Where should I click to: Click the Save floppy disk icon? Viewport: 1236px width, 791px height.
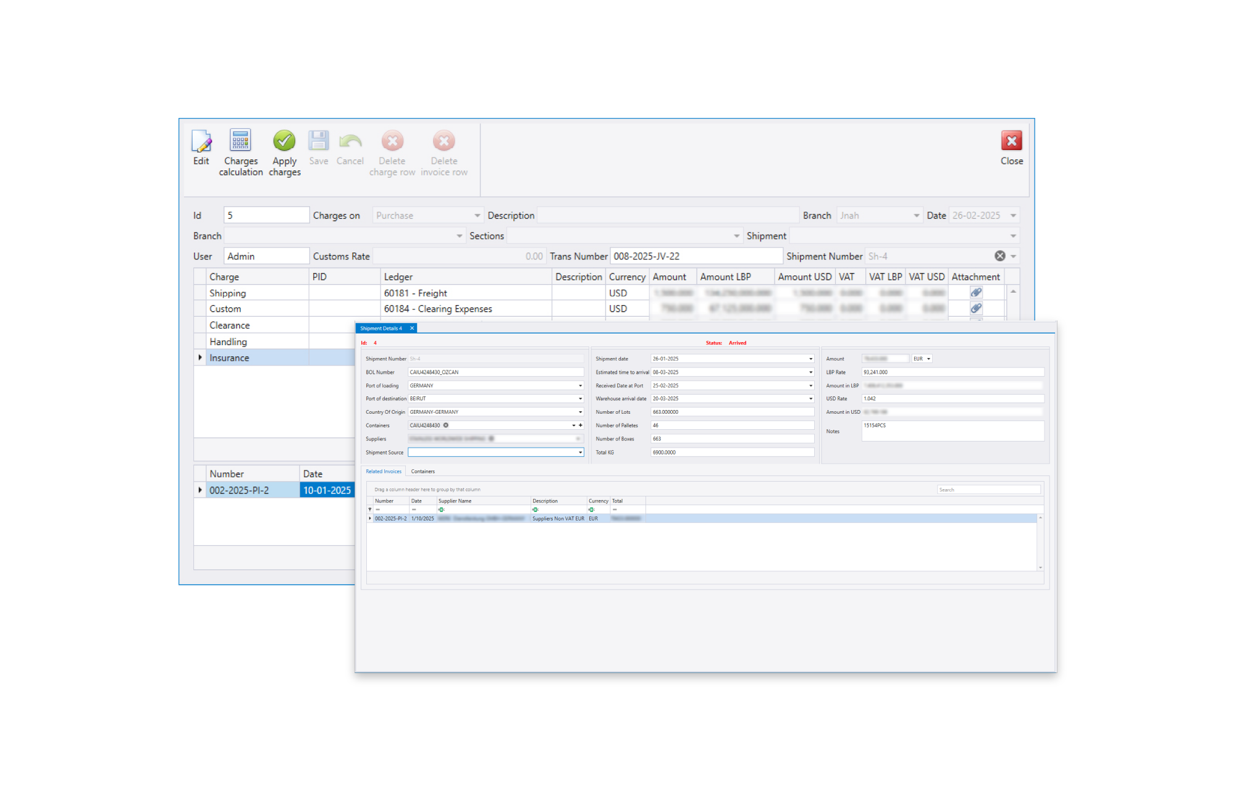click(x=319, y=141)
